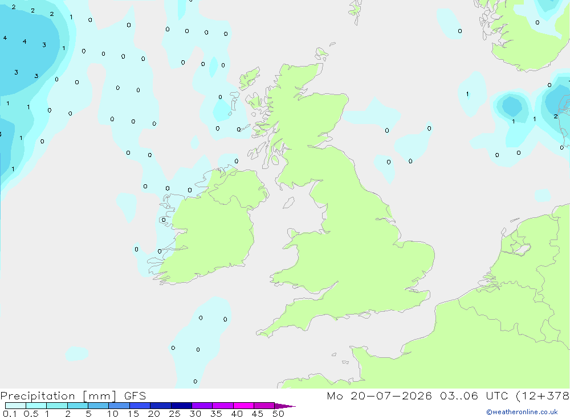The width and height of the screenshot is (570, 417).
Task: Click the '35' legend scale label
Action: coord(216,414)
